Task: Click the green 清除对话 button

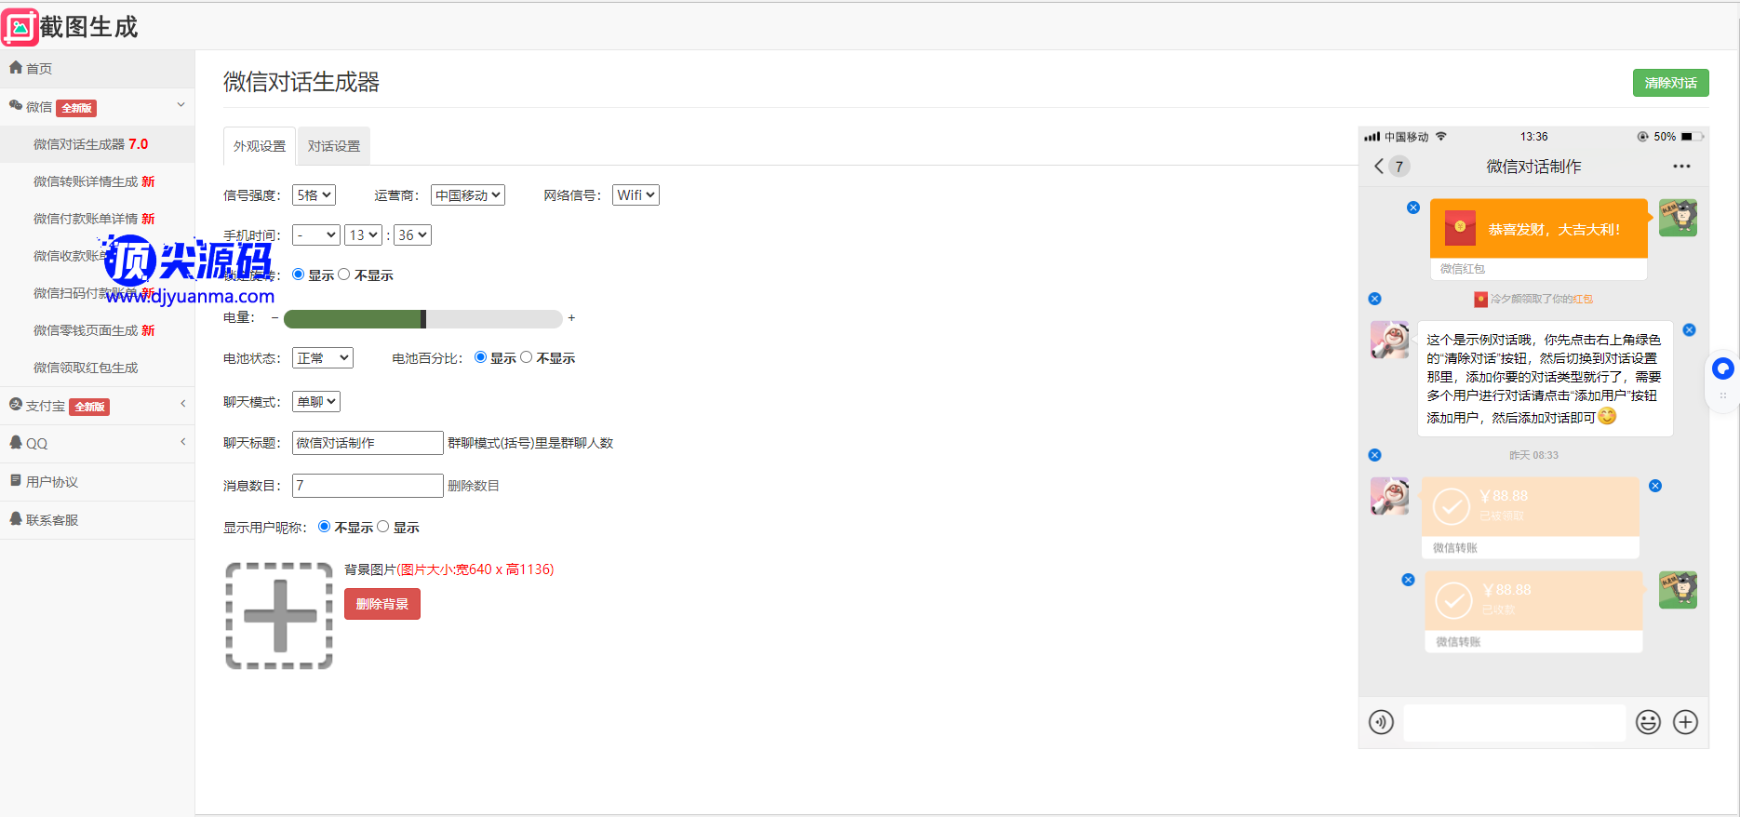Action: pos(1670,83)
